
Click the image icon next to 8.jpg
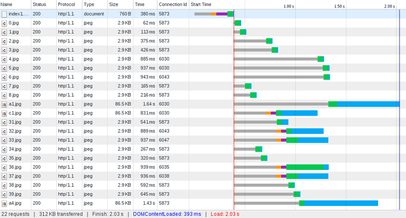4,95
